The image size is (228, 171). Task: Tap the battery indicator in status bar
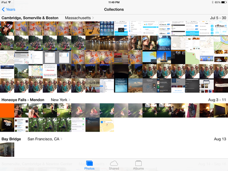point(224,2)
